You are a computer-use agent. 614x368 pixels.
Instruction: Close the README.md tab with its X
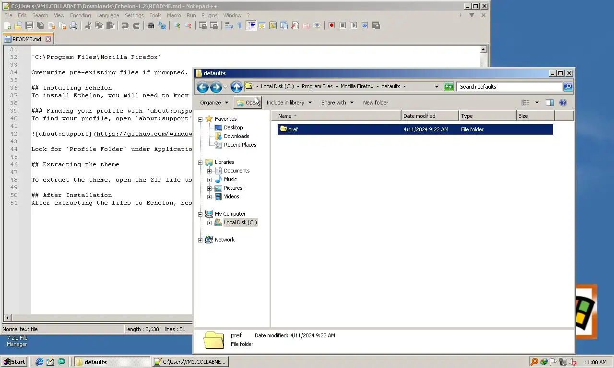click(x=48, y=39)
